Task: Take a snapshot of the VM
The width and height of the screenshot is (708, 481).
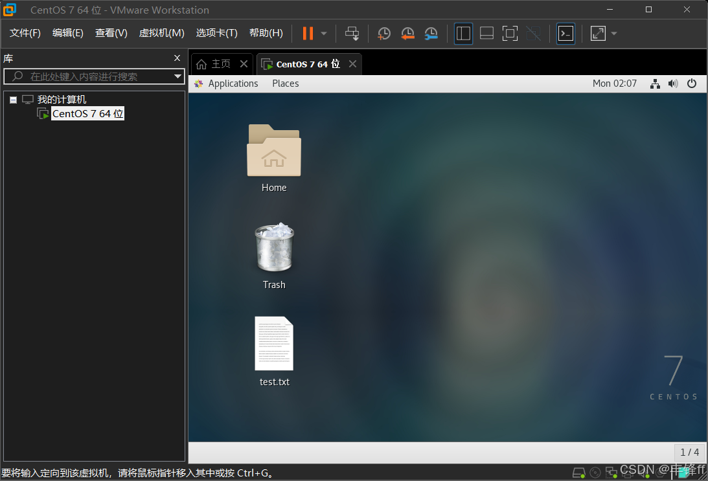Action: click(x=384, y=34)
